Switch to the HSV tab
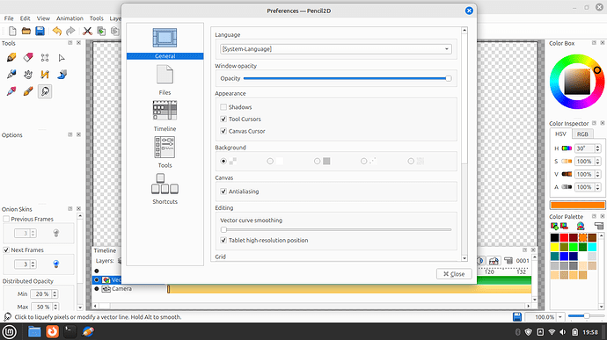 click(560, 134)
